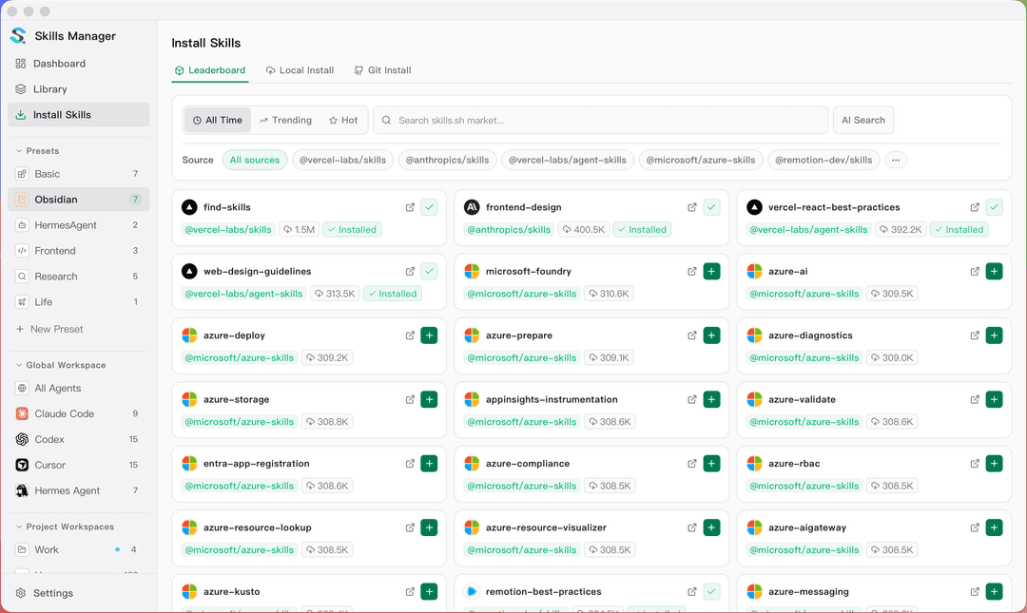Filter by @anthropics/skills source chip
This screenshot has width=1027, height=613.
point(447,160)
